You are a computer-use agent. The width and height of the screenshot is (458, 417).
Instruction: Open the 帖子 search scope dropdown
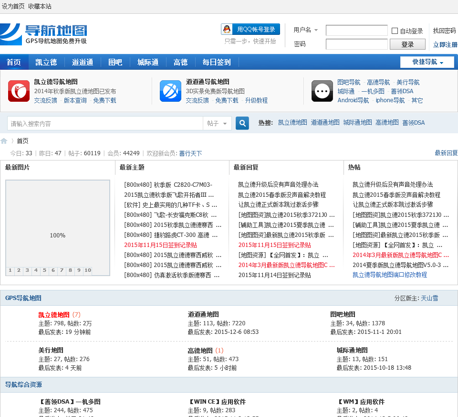(x=218, y=123)
